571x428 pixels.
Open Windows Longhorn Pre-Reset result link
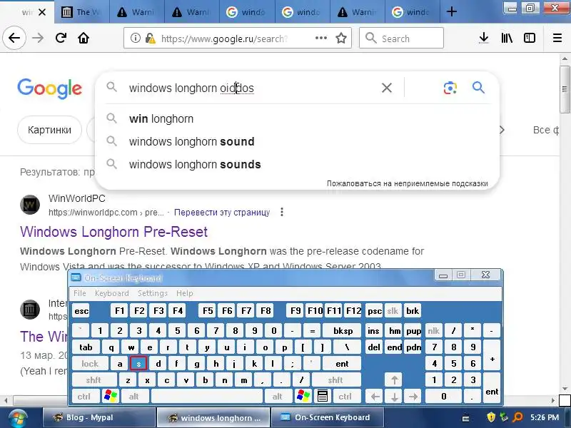[x=114, y=232]
